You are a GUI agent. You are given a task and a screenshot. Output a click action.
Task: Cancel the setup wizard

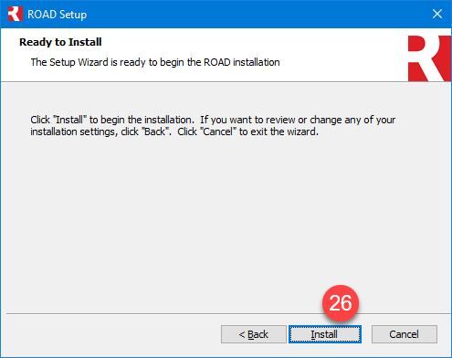click(x=405, y=334)
